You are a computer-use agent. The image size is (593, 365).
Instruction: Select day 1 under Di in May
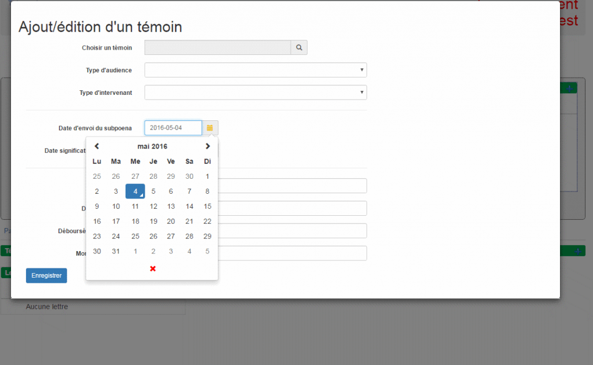pos(207,176)
